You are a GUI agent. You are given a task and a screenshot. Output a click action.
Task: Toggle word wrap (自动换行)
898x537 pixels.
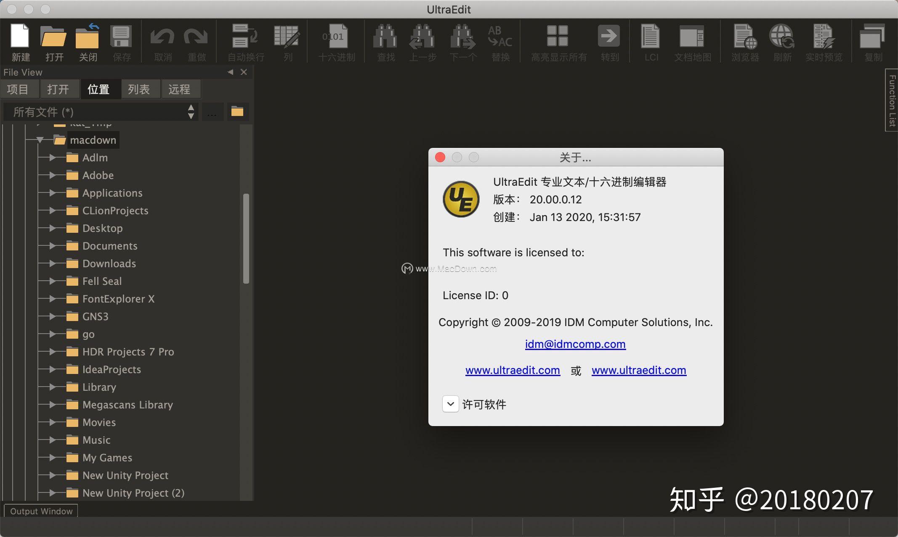[245, 41]
